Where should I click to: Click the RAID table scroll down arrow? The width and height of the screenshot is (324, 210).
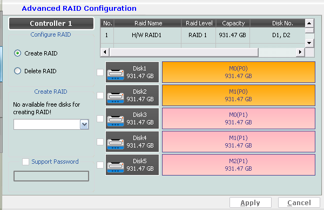309,43
